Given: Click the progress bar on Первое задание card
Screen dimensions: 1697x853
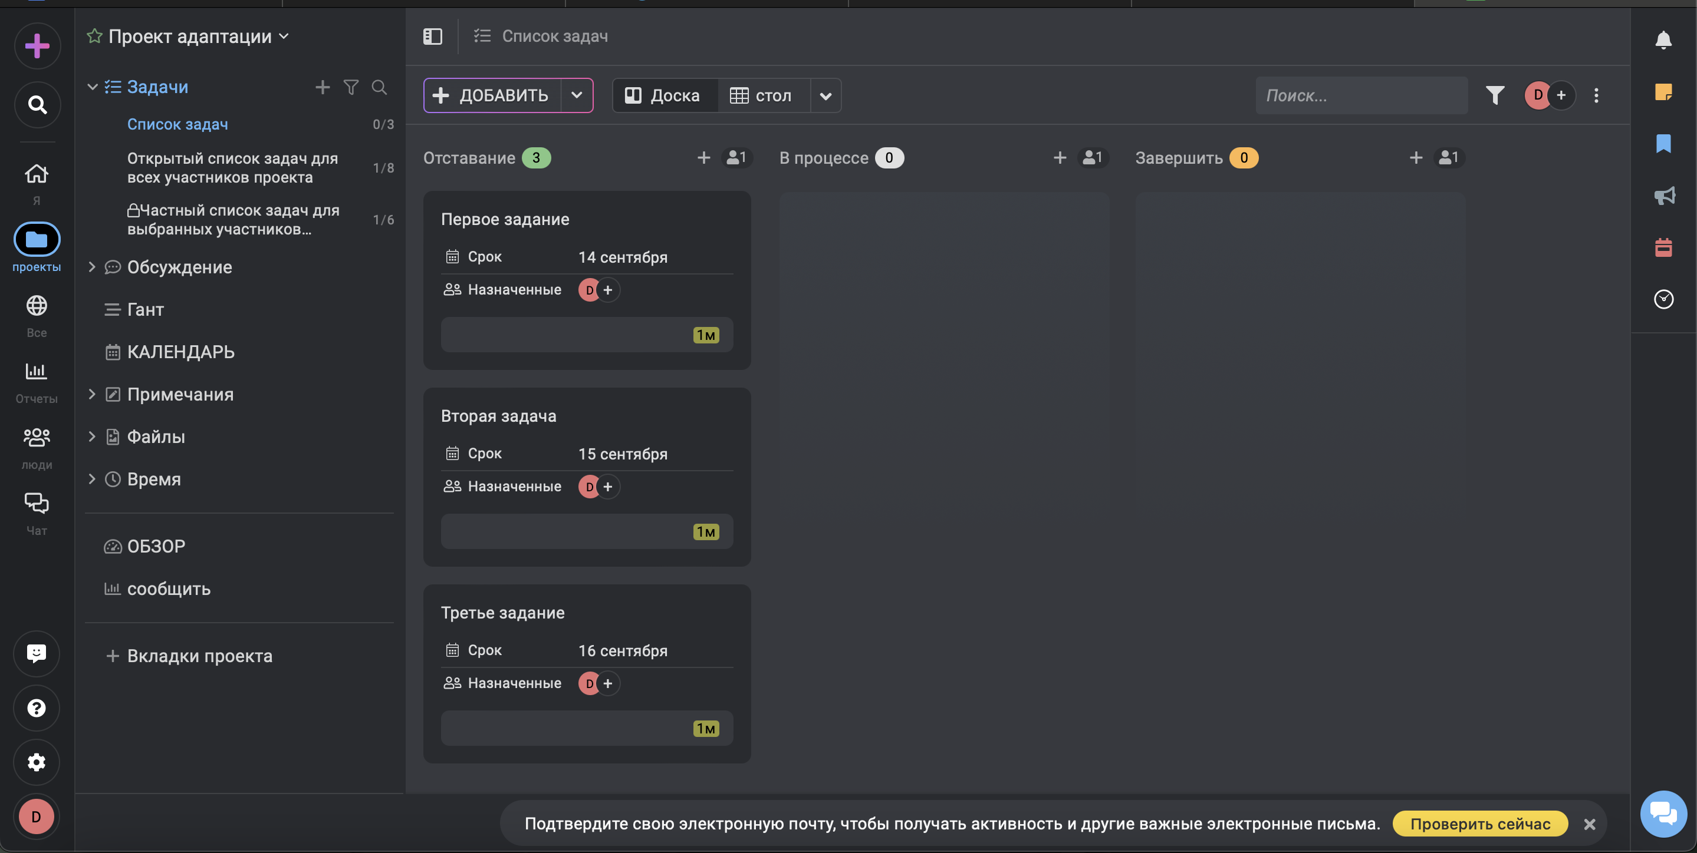Looking at the screenshot, I should click(x=586, y=335).
